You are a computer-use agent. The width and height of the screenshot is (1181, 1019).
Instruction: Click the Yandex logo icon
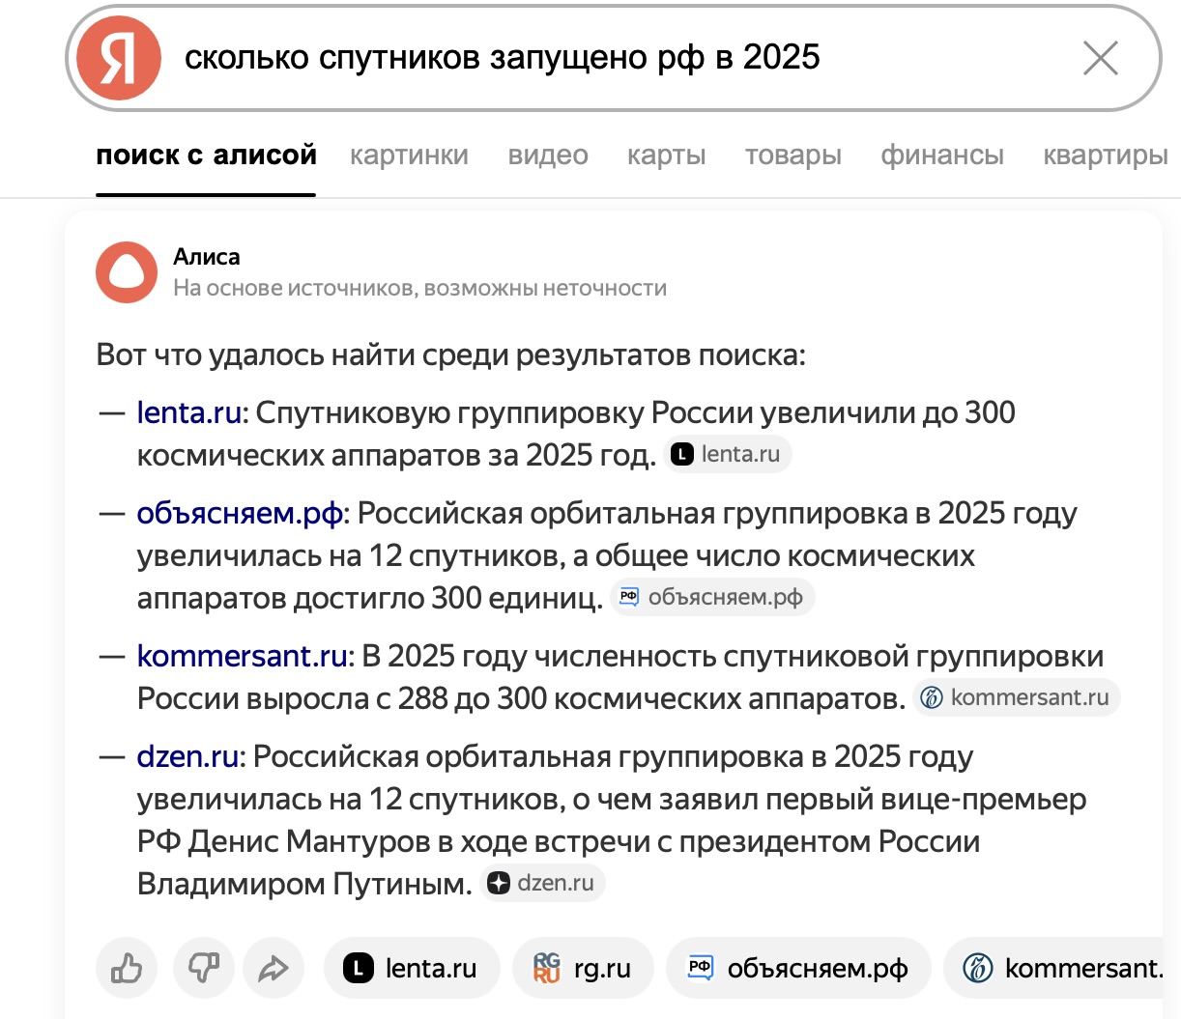tap(118, 58)
